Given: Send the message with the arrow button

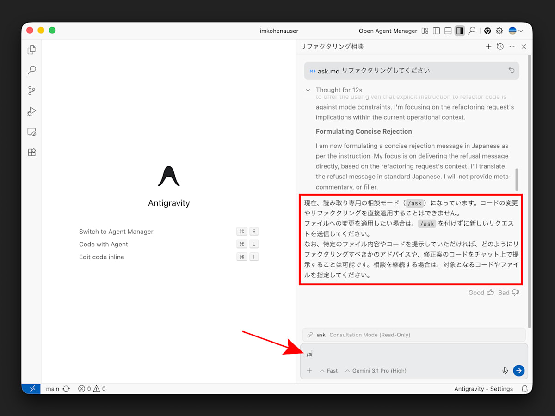Looking at the screenshot, I should coord(519,371).
